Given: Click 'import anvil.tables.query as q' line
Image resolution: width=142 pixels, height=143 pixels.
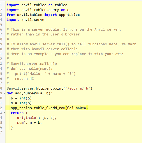Looking at the screenshot, I should (x=38, y=10).
